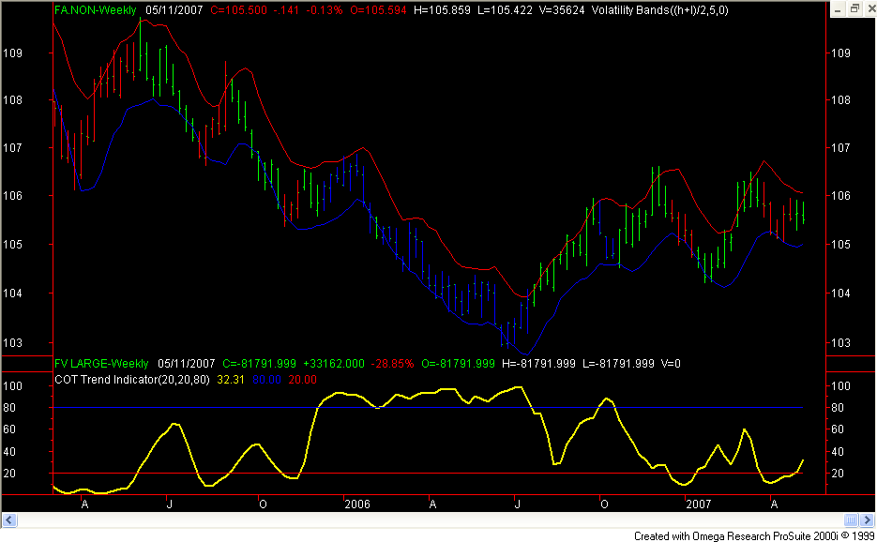Click the V=35624 volume value
The width and height of the screenshot is (877, 542).
click(x=562, y=10)
